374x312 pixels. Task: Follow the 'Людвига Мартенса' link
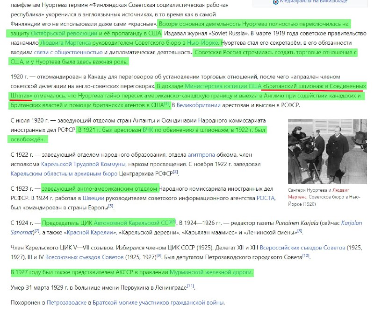(x=65, y=43)
